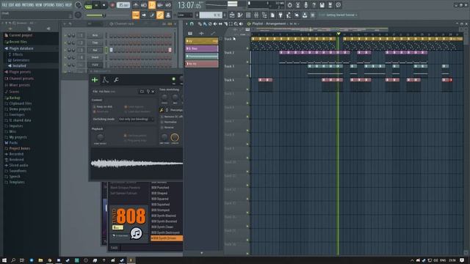Open the Mixer view icon
Screen dimensions: 470x264
coord(256,15)
